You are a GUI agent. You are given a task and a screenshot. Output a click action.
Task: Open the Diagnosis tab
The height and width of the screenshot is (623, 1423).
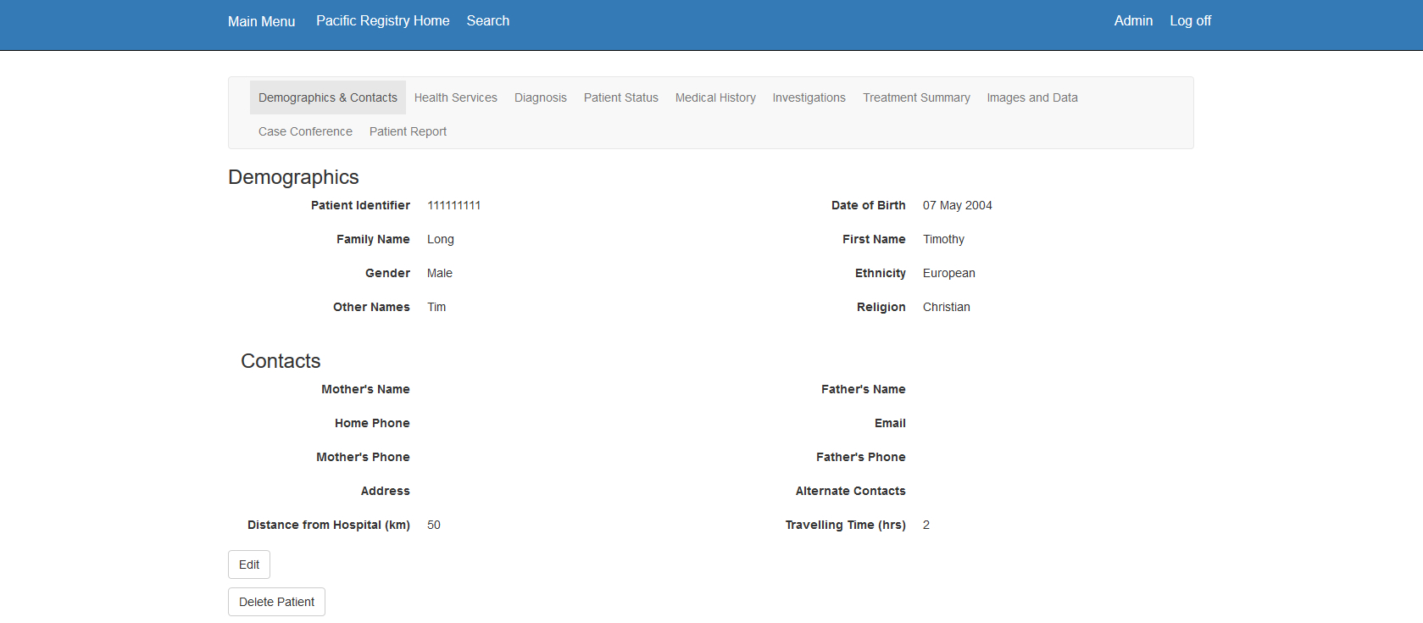pyautogui.click(x=540, y=97)
